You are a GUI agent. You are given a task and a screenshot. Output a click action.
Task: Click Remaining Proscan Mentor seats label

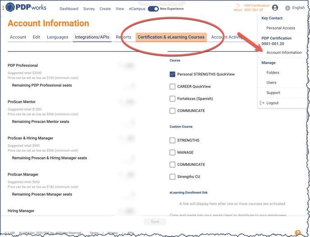coord(41,121)
